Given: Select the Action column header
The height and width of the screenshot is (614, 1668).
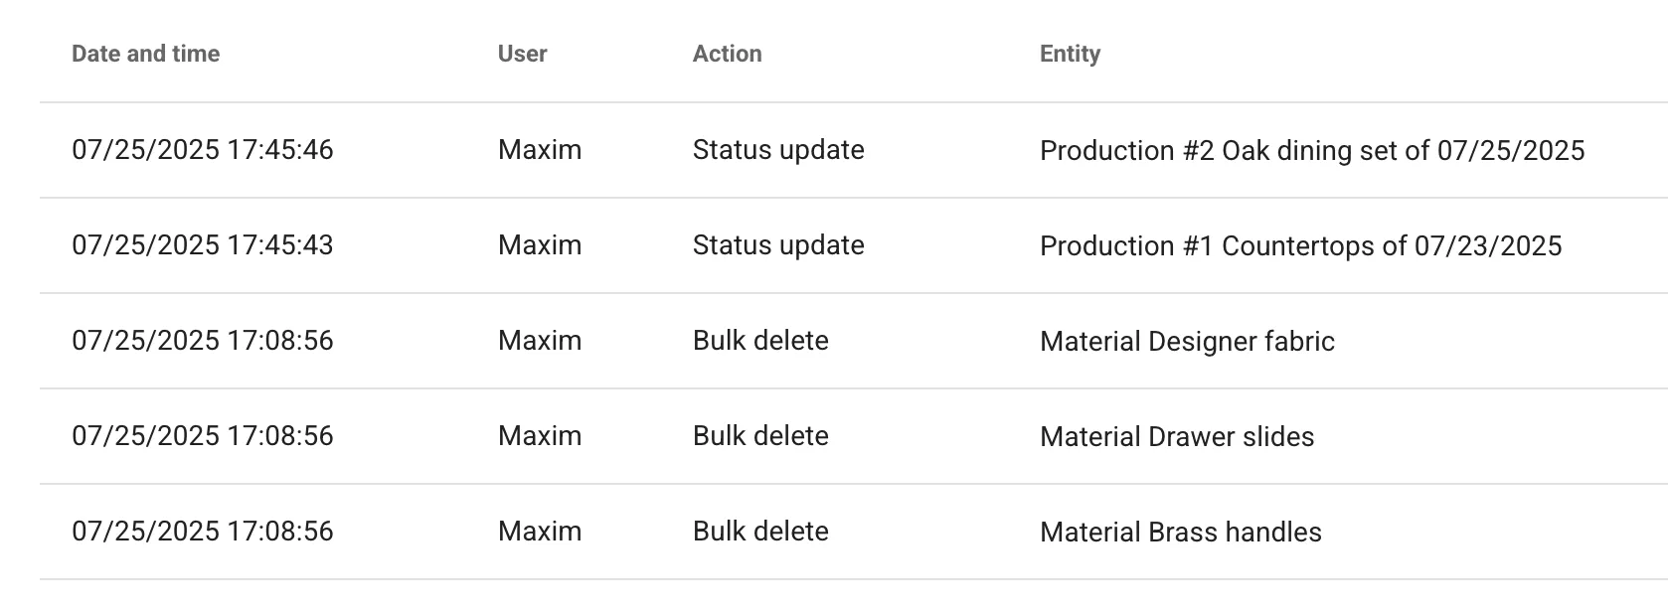Looking at the screenshot, I should tap(728, 54).
